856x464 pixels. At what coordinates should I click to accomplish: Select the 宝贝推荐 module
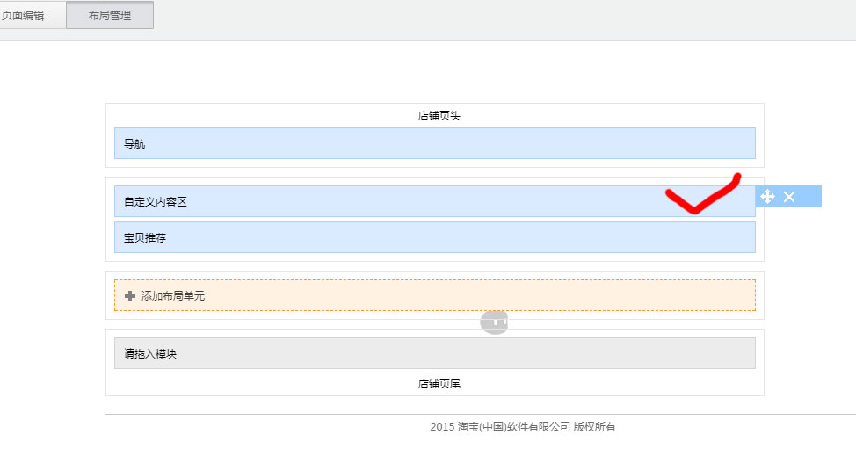pos(434,237)
